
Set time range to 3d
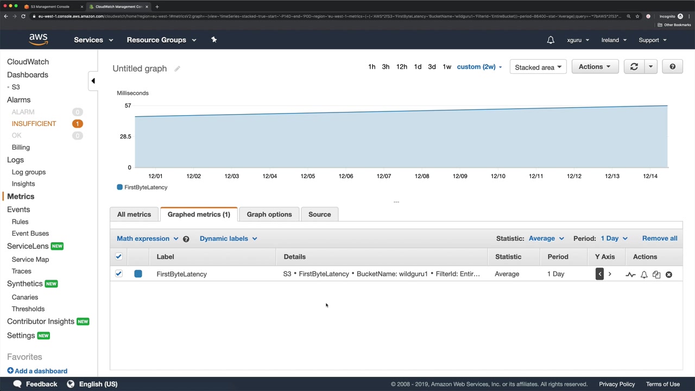tap(432, 67)
